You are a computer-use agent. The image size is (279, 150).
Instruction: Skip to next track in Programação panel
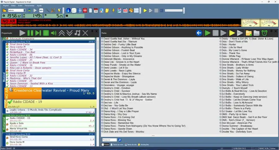click(x=38, y=33)
